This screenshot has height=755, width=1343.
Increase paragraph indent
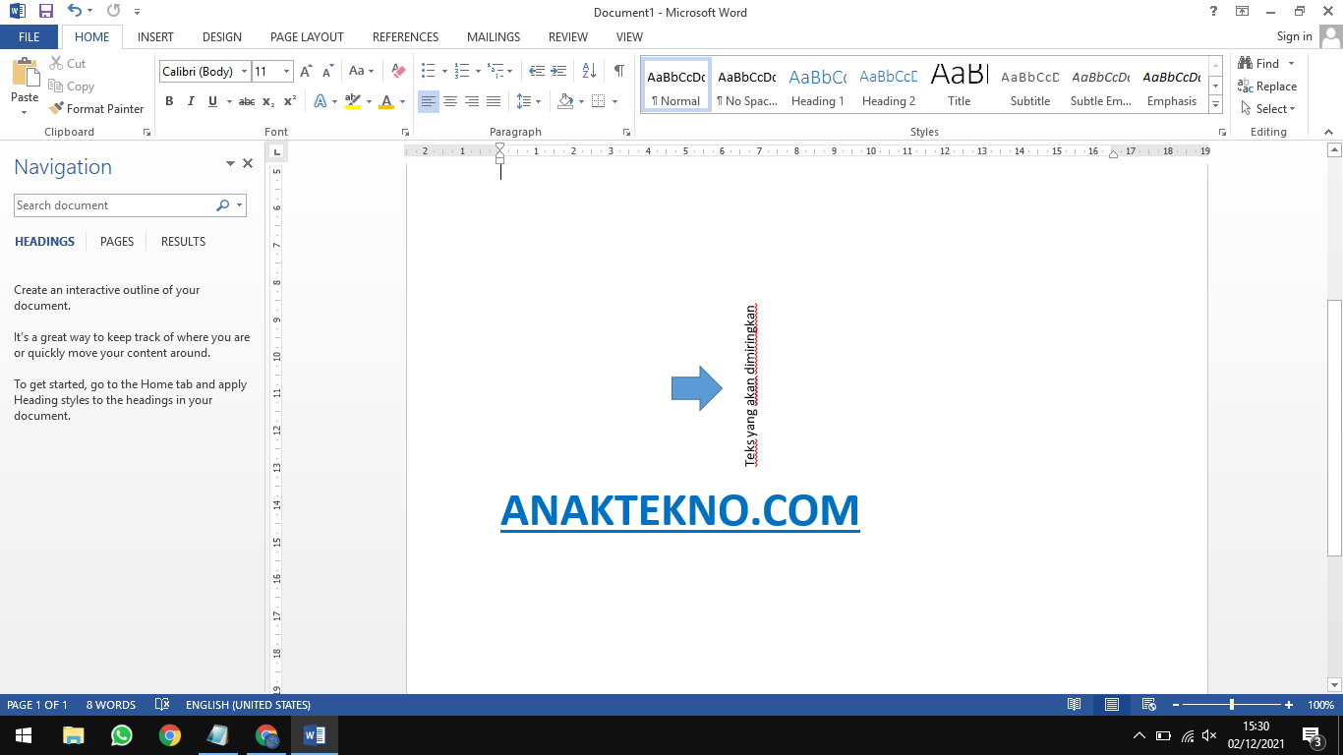tap(558, 72)
